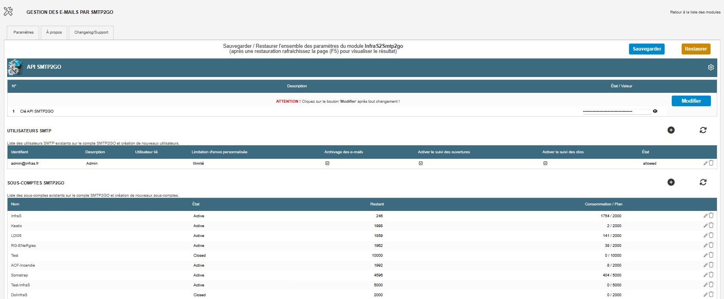Click the Clé API SMTP2GO row label

37,111
